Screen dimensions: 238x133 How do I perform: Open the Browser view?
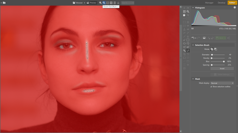(78, 3)
